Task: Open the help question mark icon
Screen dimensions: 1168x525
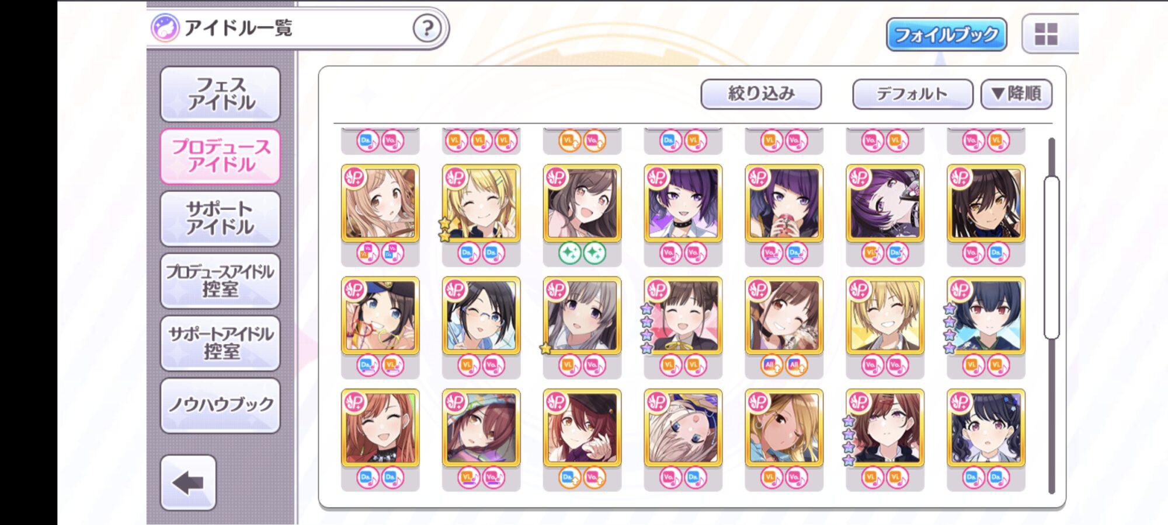Action: [x=427, y=28]
